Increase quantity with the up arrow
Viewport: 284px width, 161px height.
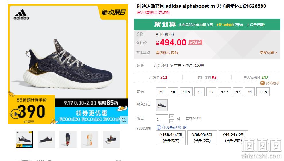tap(172, 116)
